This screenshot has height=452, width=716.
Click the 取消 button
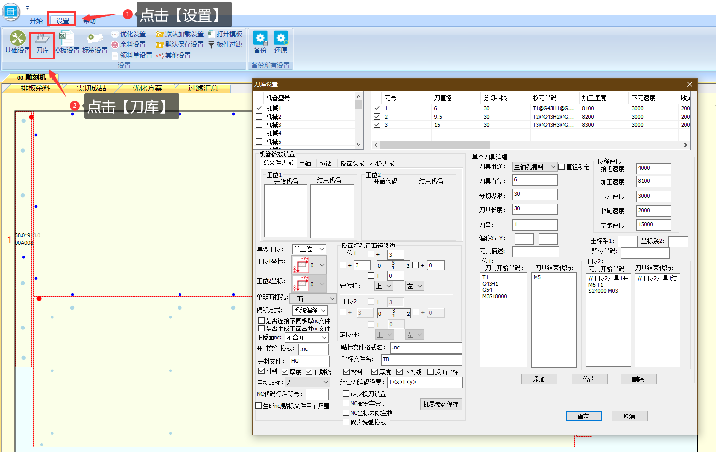(629, 416)
